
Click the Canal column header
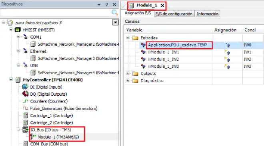point(250,30)
